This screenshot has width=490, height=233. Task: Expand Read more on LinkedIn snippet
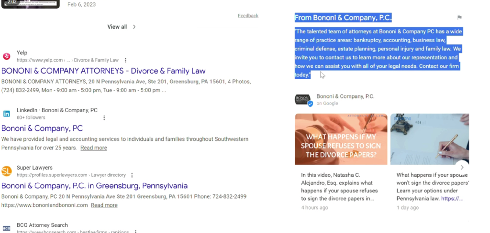click(93, 148)
